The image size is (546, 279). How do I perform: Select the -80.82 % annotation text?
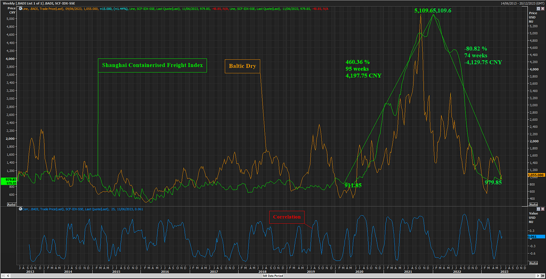475,49
